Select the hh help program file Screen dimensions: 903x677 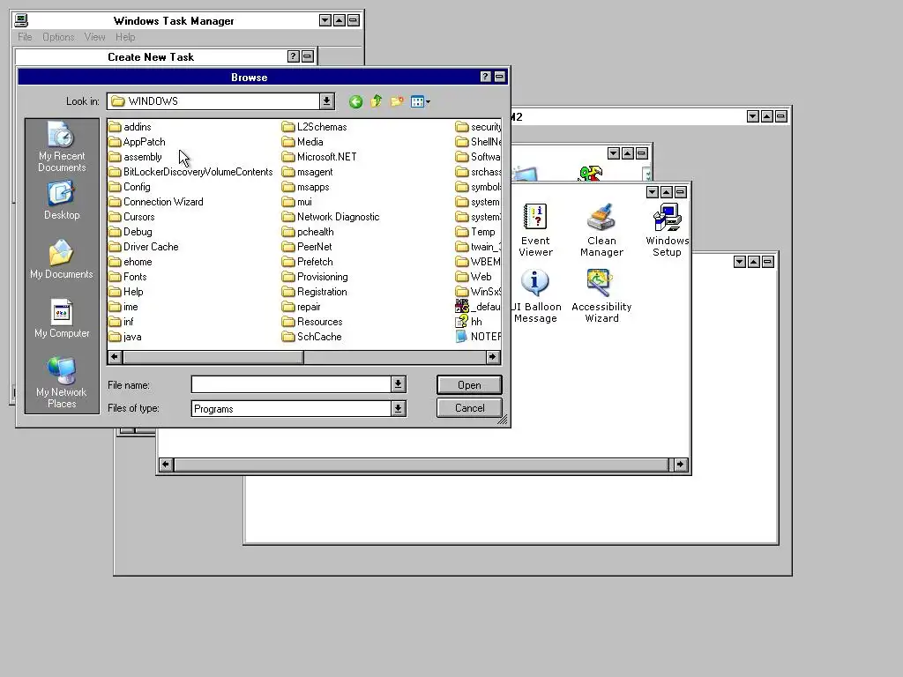(469, 321)
